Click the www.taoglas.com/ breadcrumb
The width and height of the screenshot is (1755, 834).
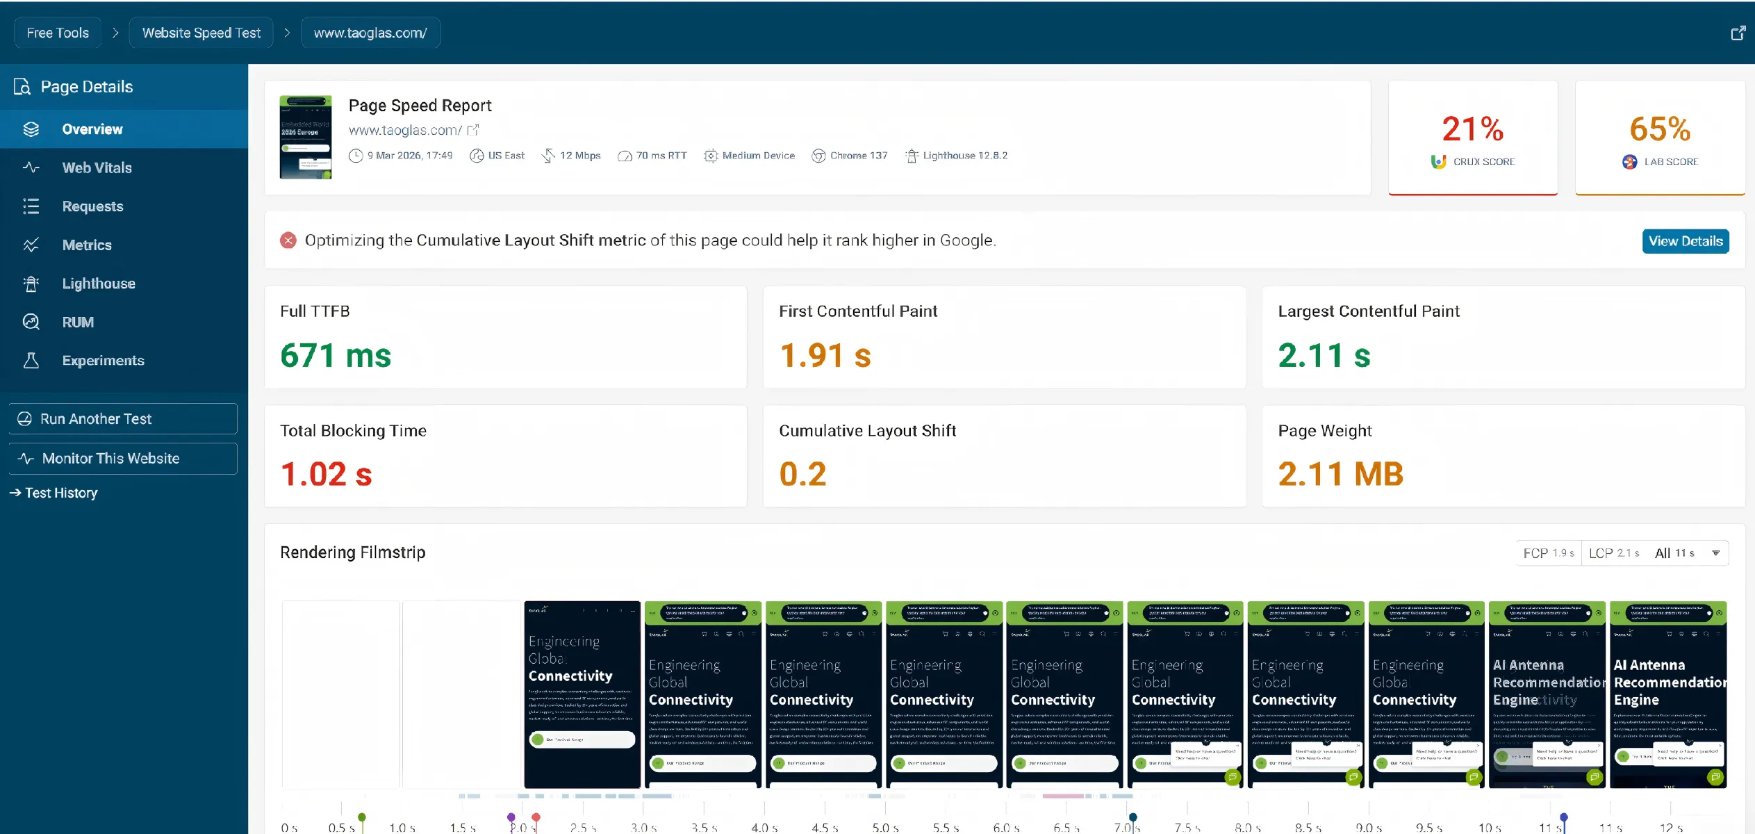click(x=370, y=33)
